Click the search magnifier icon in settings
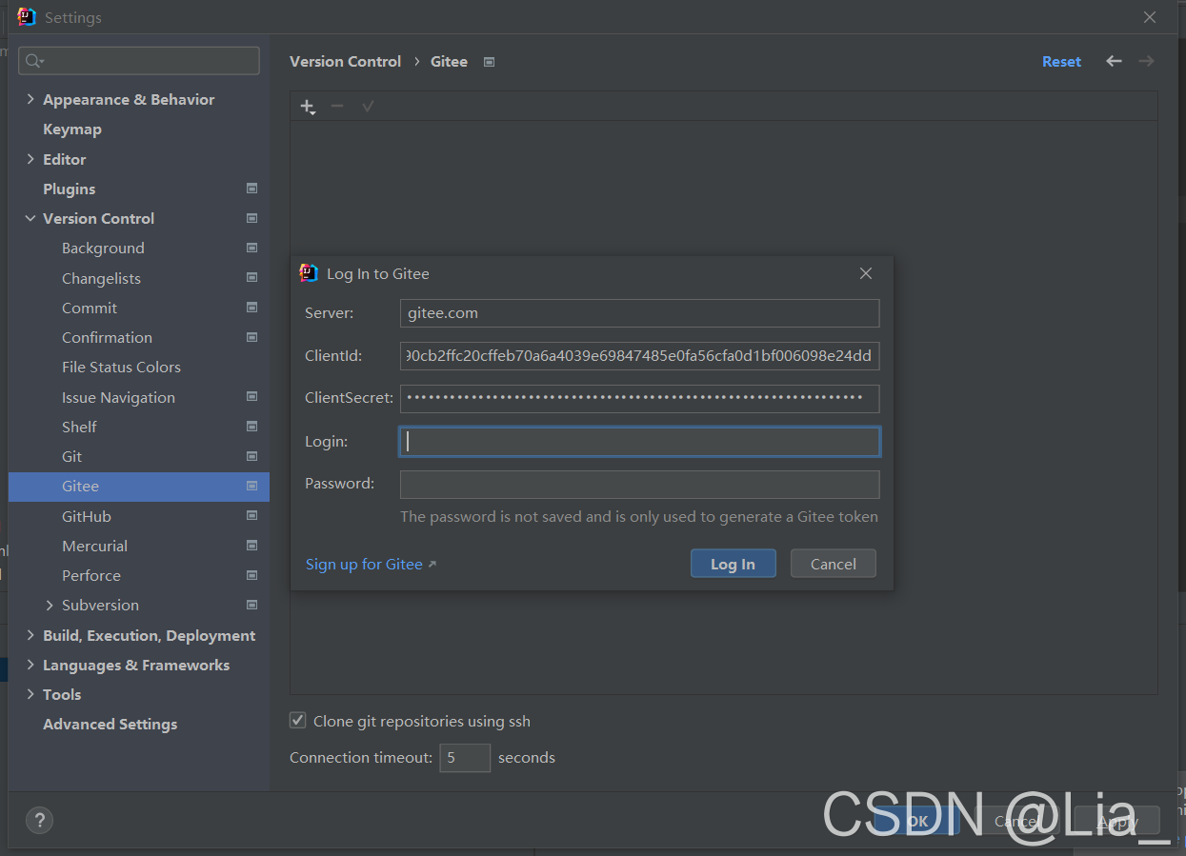This screenshot has height=856, width=1186. coord(34,61)
